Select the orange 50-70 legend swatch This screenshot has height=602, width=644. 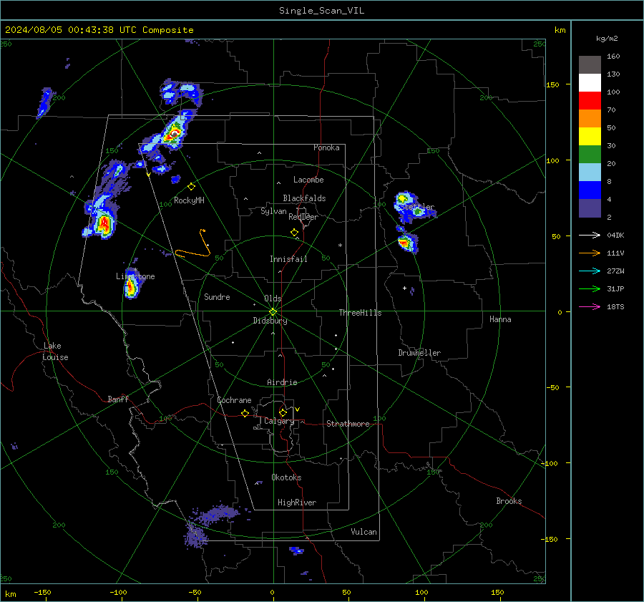pos(590,119)
